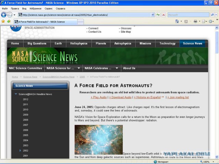Screen dimensions: 219x164
Task: Collapse Science@NASA Headline News tree
Action: click(x=16, y=94)
